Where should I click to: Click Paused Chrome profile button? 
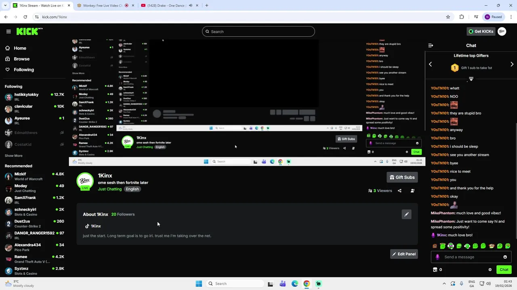point(493,17)
